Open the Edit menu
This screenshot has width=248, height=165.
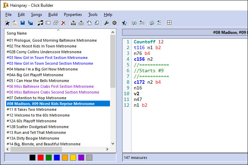tap(21, 15)
